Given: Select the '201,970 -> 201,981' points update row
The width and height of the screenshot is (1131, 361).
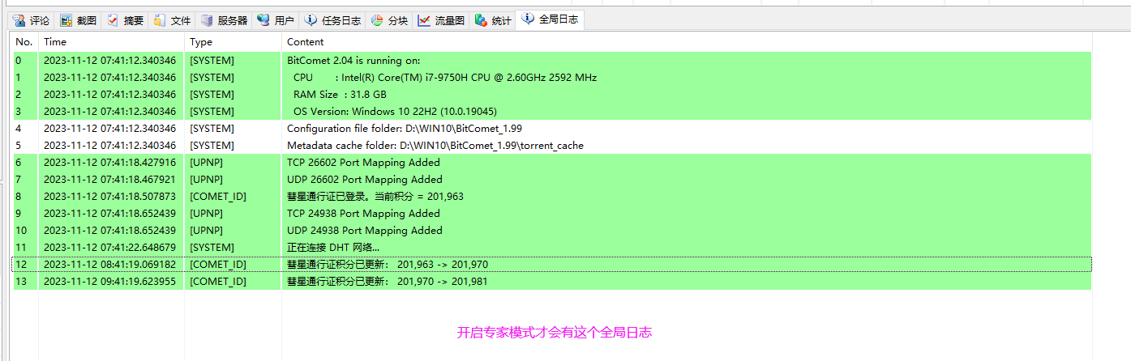Looking at the screenshot, I should point(552,282).
